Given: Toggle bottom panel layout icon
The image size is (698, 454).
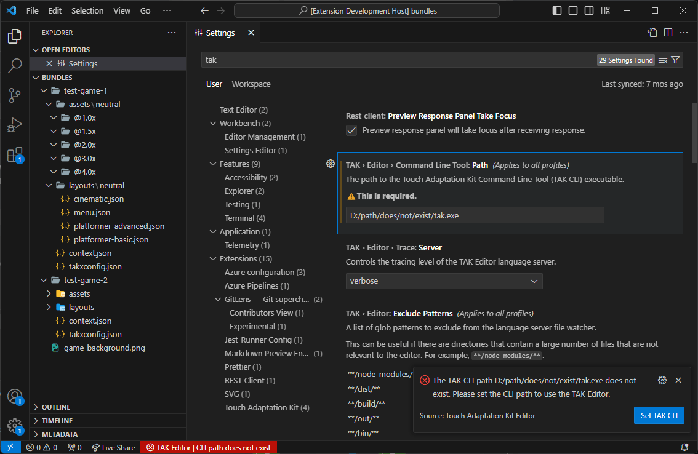Looking at the screenshot, I should (x=573, y=10).
